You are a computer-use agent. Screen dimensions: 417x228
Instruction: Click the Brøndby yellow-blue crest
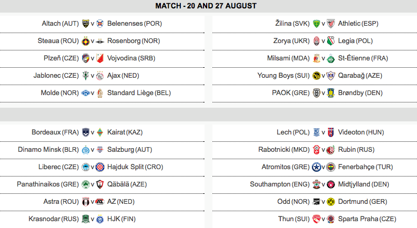click(x=331, y=93)
